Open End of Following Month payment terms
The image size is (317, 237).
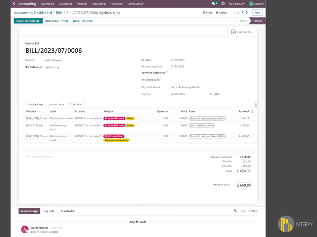[x=185, y=87]
